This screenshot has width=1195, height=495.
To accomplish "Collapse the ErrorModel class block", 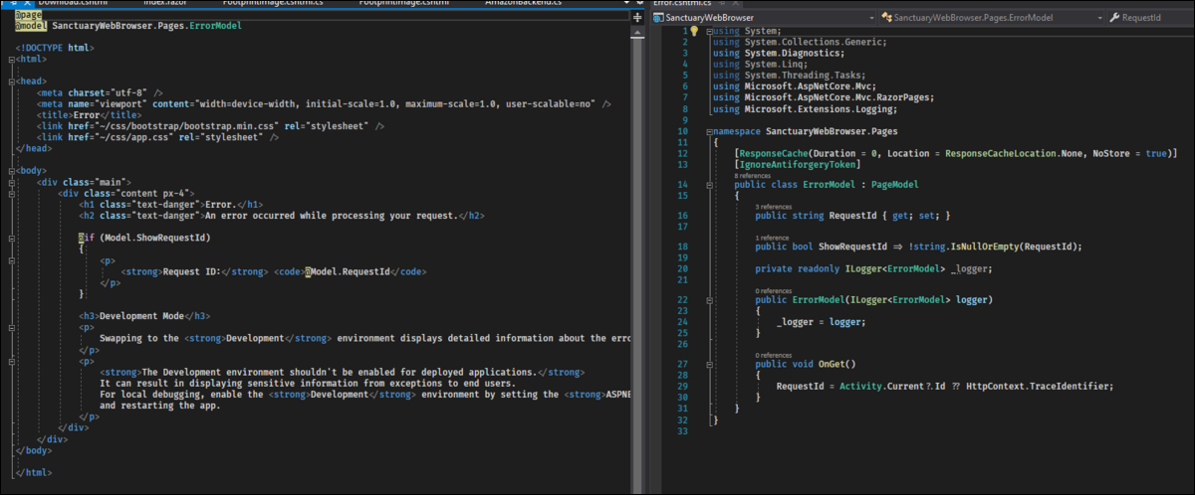I will click(708, 185).
